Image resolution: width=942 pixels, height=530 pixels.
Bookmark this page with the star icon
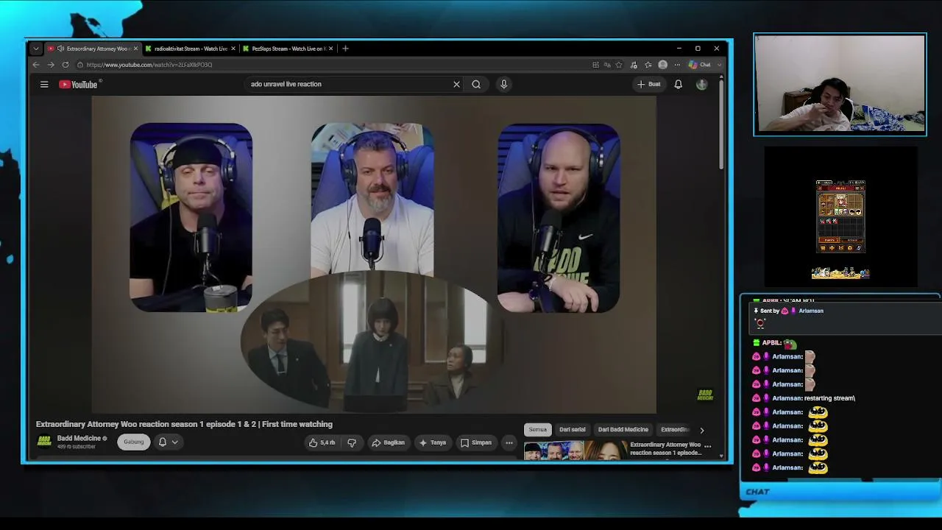pyautogui.click(x=619, y=65)
